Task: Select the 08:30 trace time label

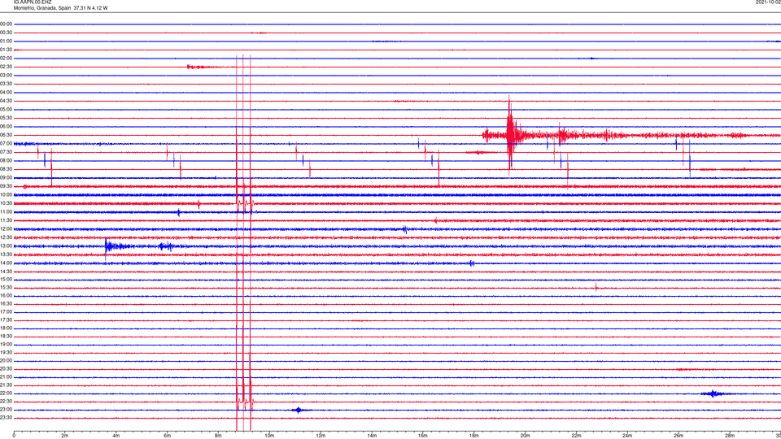Action: point(7,169)
